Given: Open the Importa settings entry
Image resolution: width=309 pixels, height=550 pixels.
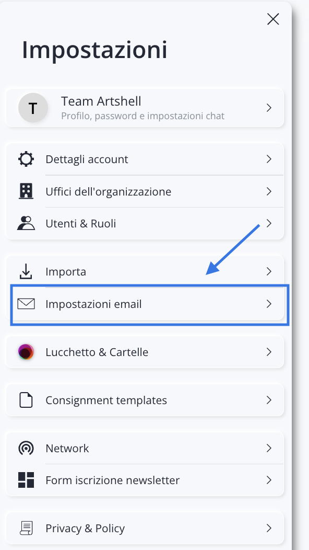Looking at the screenshot, I should [x=145, y=271].
